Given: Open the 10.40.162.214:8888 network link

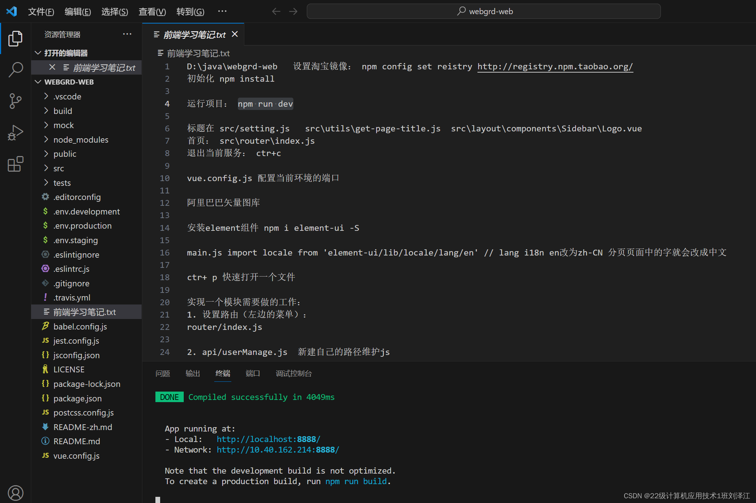Looking at the screenshot, I should [x=278, y=450].
